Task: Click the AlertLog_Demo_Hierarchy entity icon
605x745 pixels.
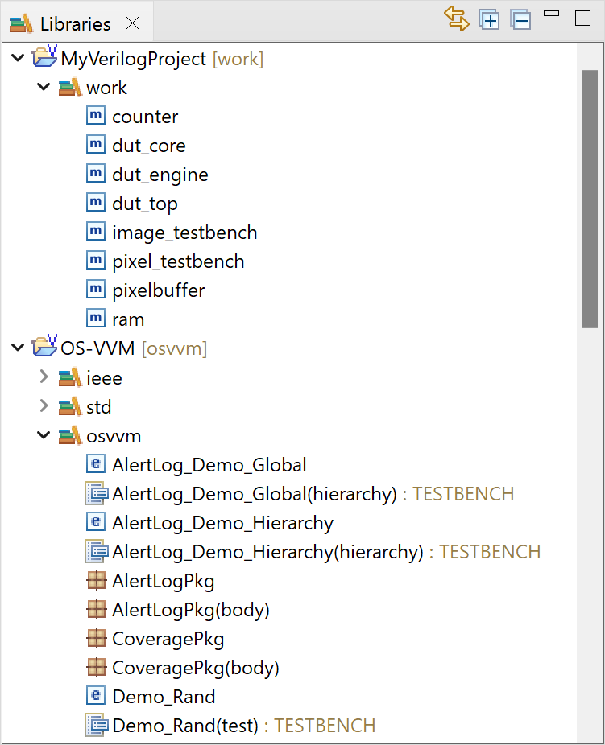Action: tap(96, 521)
